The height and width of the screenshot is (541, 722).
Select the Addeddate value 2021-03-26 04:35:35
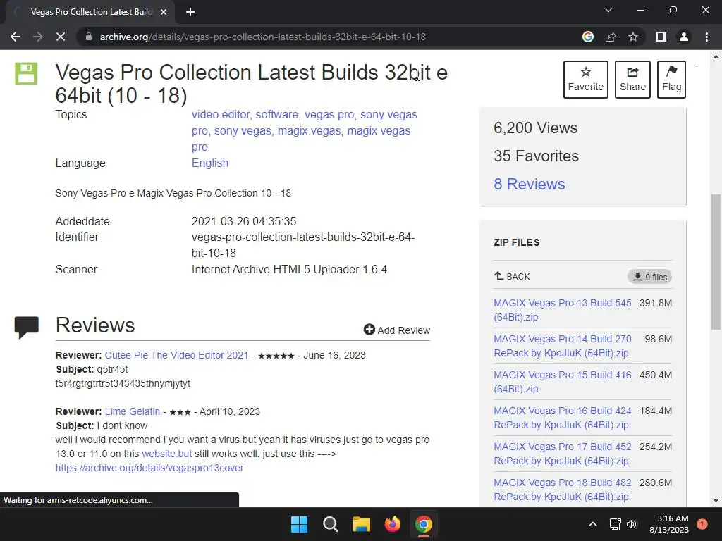coord(243,221)
